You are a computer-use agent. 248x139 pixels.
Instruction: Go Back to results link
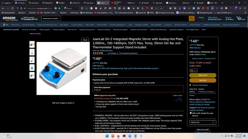point(35,34)
